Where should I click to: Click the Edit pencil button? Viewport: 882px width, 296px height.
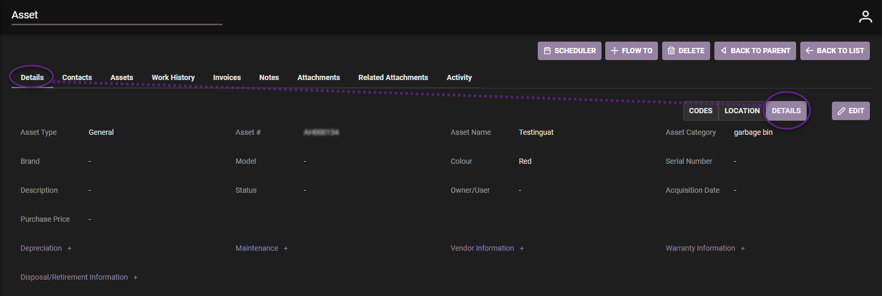click(850, 111)
